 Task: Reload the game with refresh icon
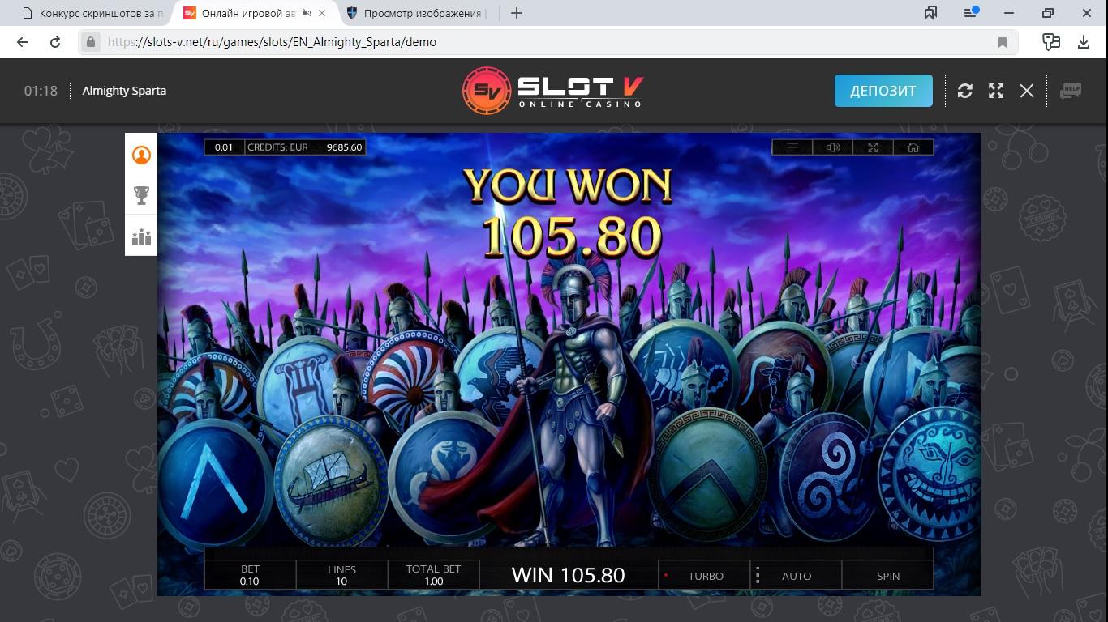[x=964, y=91]
